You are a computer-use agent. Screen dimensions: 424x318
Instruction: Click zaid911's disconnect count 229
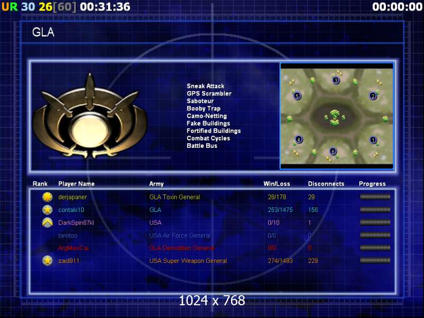(x=313, y=261)
